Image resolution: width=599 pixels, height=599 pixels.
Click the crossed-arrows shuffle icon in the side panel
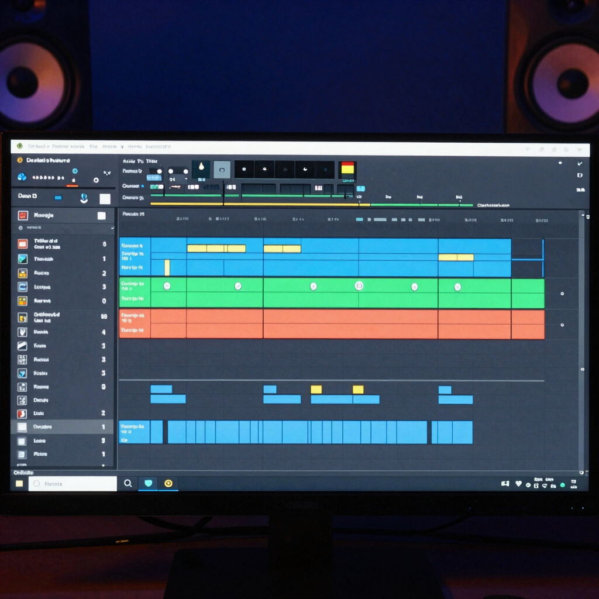point(108,173)
